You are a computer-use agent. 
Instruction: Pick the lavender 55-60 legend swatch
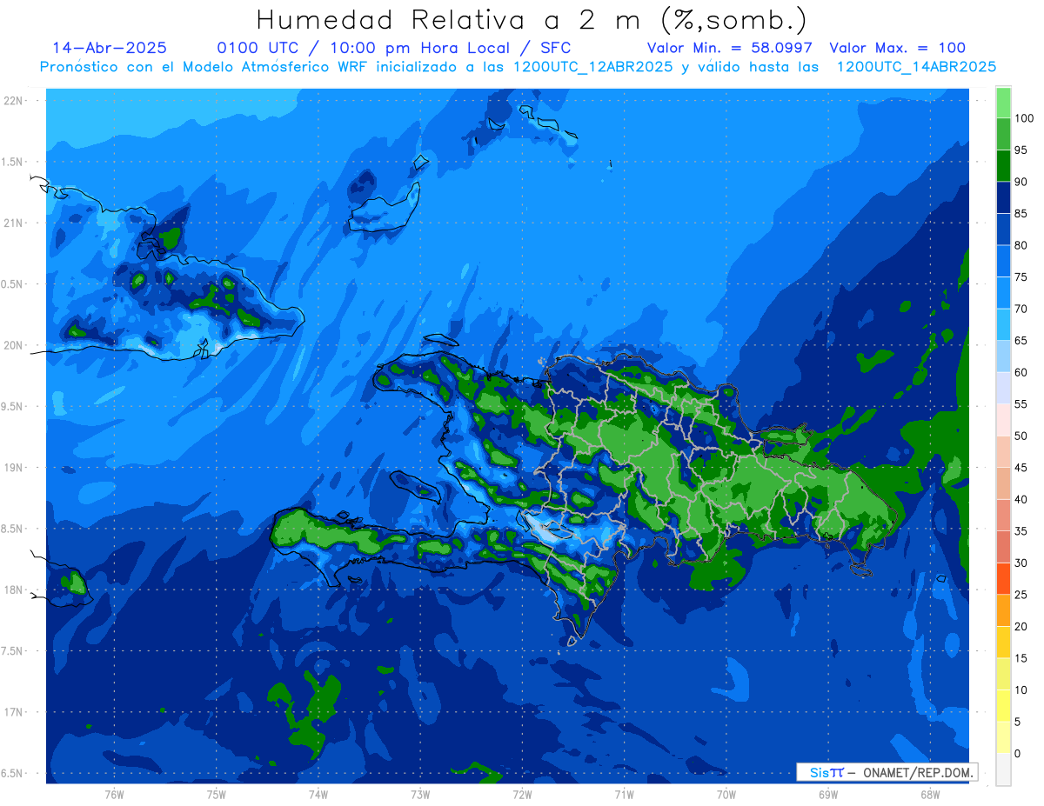pyautogui.click(x=1003, y=388)
